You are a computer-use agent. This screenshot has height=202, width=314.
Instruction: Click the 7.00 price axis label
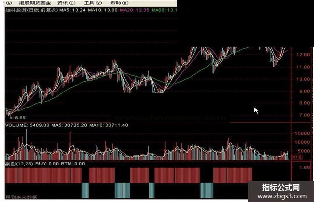point(304,115)
